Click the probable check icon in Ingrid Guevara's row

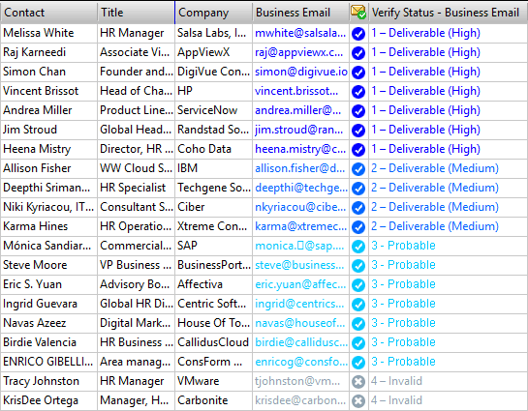pyautogui.click(x=358, y=305)
